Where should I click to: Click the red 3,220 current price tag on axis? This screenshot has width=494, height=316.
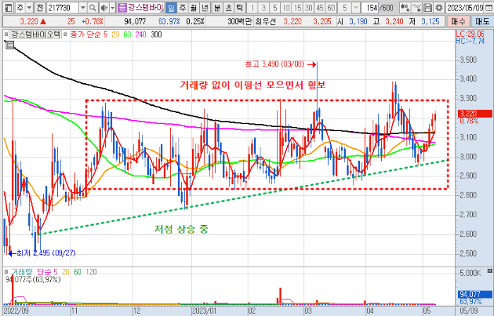475,114
